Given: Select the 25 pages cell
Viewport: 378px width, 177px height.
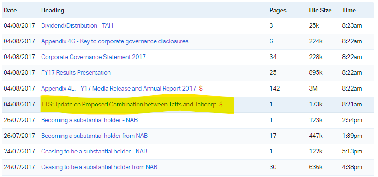Looking at the screenshot, I should [273, 72].
